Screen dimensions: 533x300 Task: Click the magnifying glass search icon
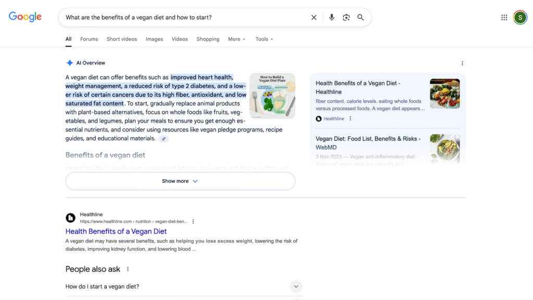pos(360,18)
